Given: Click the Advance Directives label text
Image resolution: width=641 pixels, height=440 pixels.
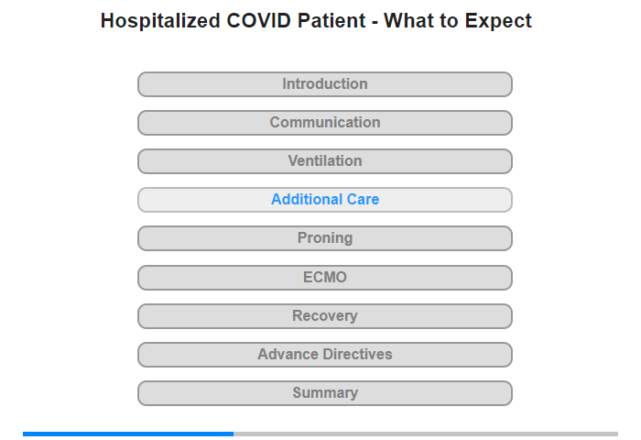Looking at the screenshot, I should (x=325, y=354).
